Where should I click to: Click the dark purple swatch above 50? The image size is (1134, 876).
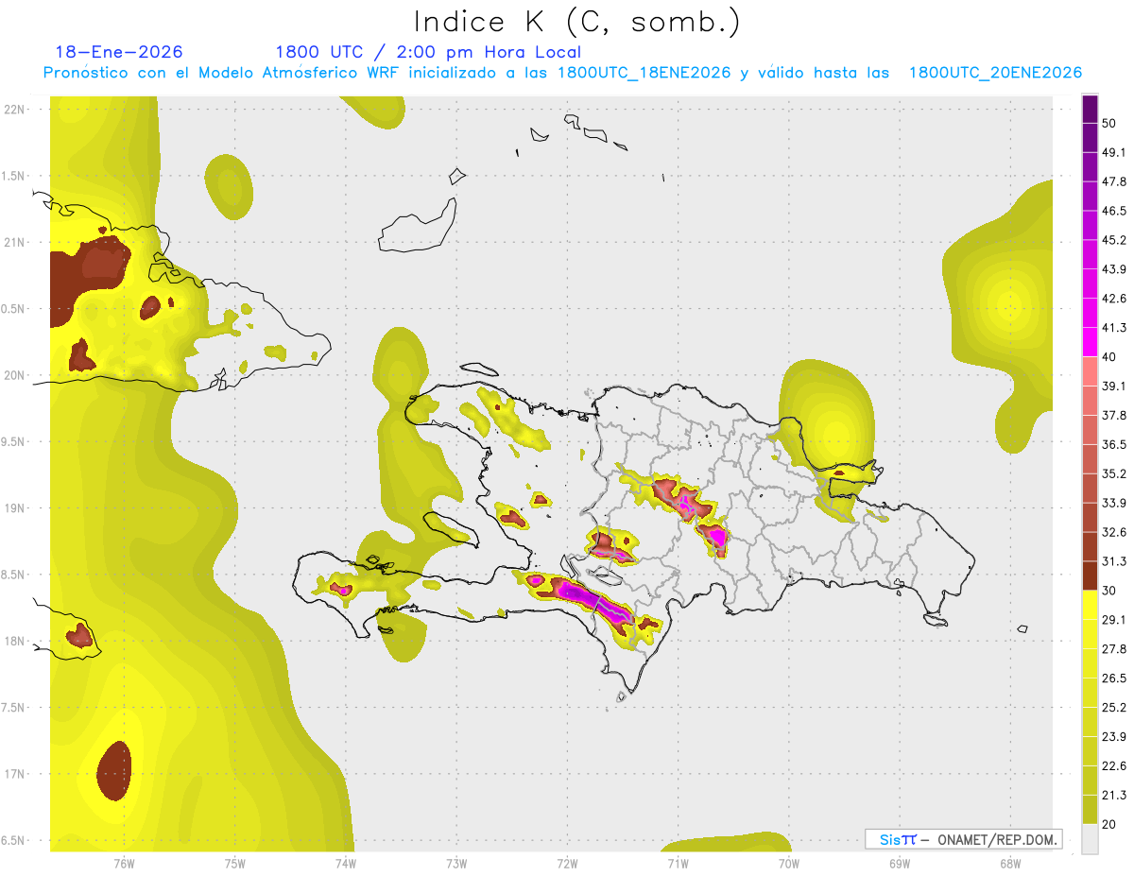click(x=1090, y=109)
